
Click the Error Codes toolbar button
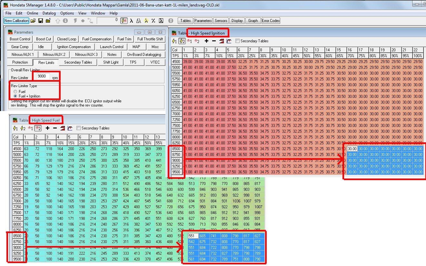tap(271, 21)
